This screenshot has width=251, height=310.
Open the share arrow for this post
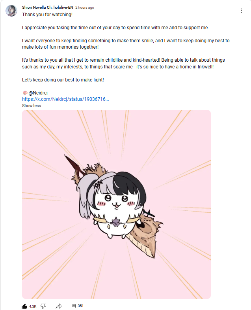point(59,306)
